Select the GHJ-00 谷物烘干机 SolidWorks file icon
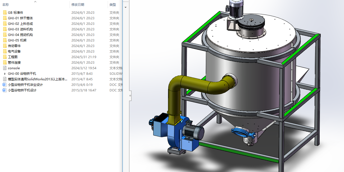Image resolution: width=344 pixels, height=172 pixels. click(4, 74)
